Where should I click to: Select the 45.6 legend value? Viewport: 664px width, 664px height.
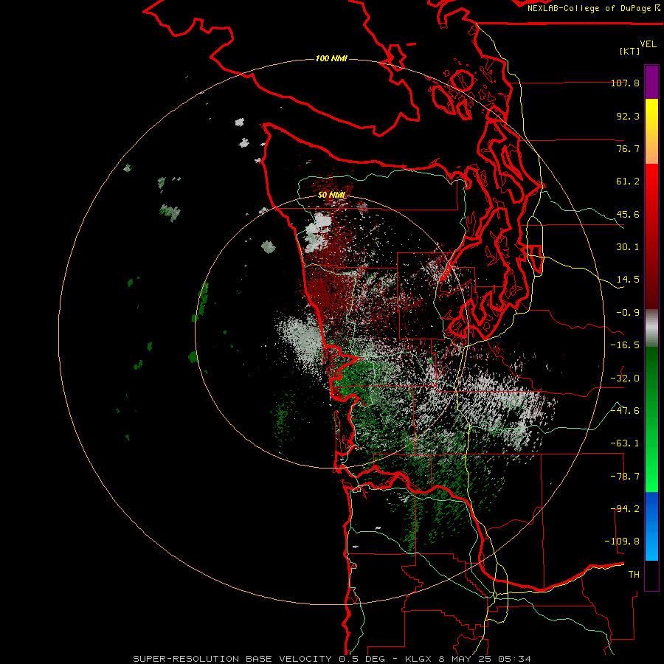[x=628, y=214]
